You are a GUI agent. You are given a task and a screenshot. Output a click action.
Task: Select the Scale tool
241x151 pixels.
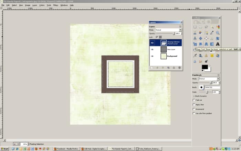pyautogui.click(x=195, y=44)
